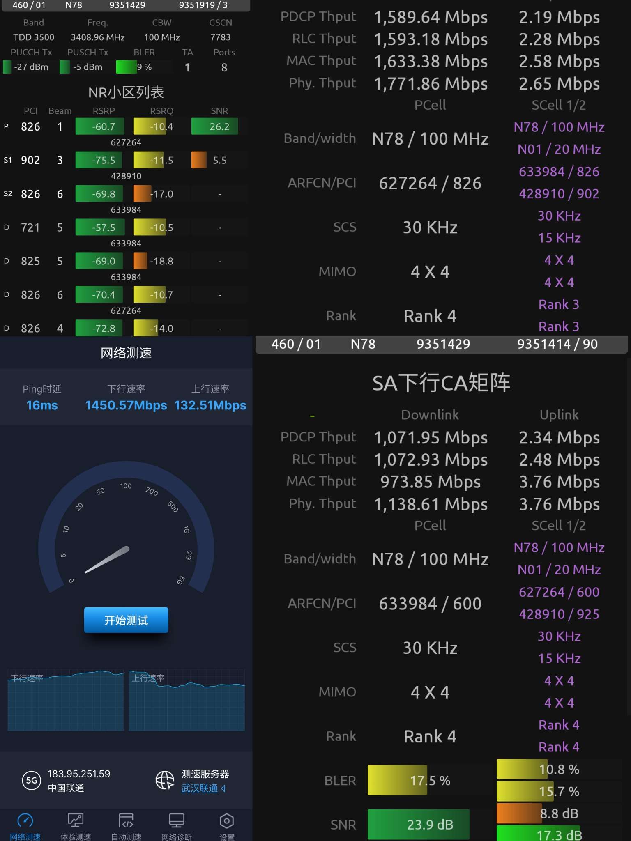631x841 pixels.
Task: Click the TDD 3500 band value
Action: click(x=34, y=37)
